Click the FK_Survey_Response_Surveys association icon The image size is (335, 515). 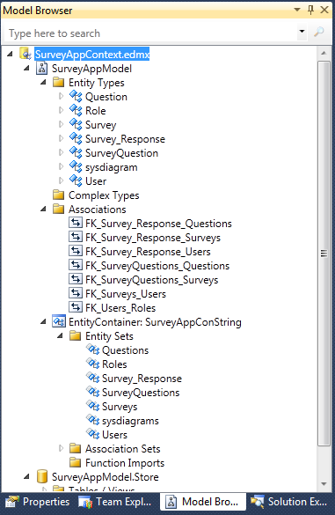click(76, 238)
